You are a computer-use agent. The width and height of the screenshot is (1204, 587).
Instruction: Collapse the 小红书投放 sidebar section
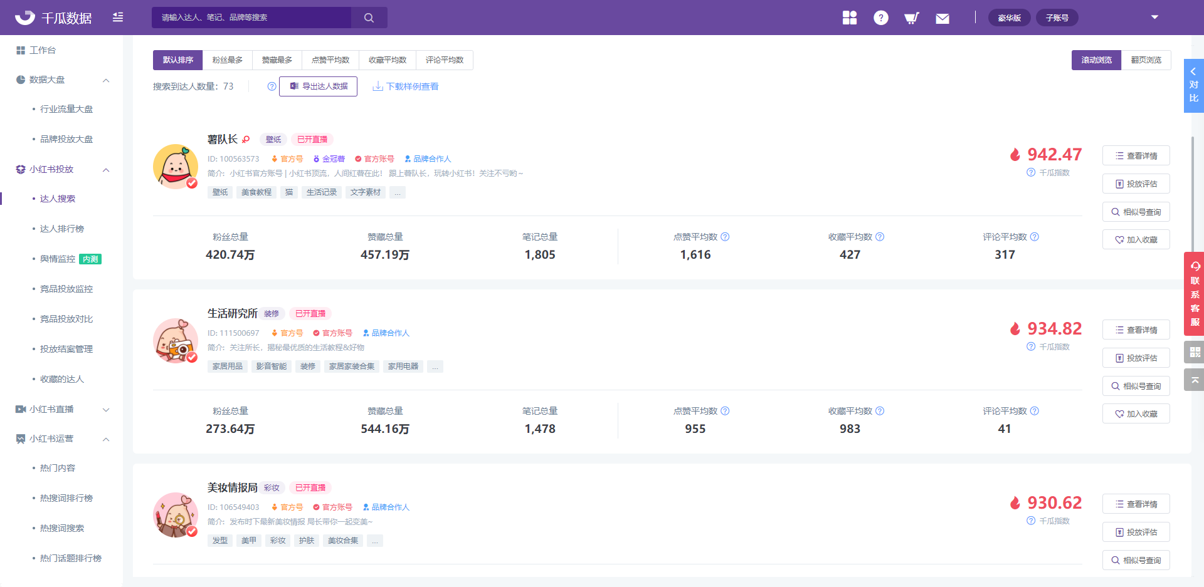(106, 169)
